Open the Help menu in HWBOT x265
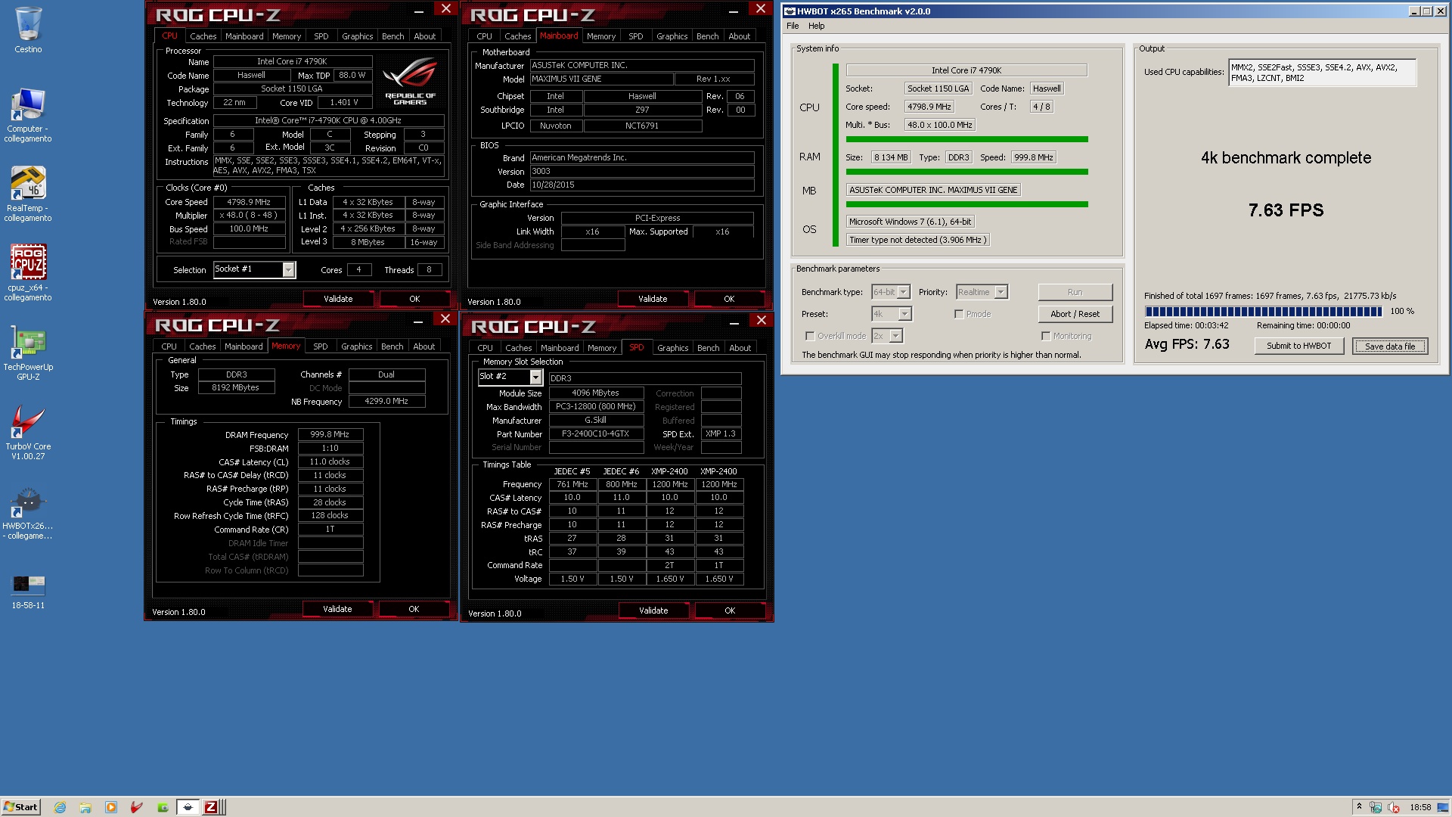The width and height of the screenshot is (1452, 817). tap(816, 26)
